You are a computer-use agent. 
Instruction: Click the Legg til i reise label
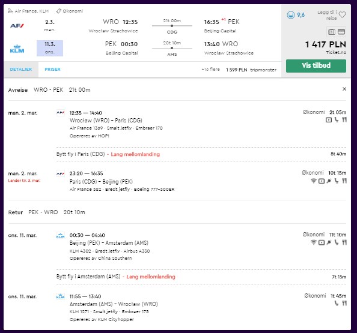tap(327, 15)
